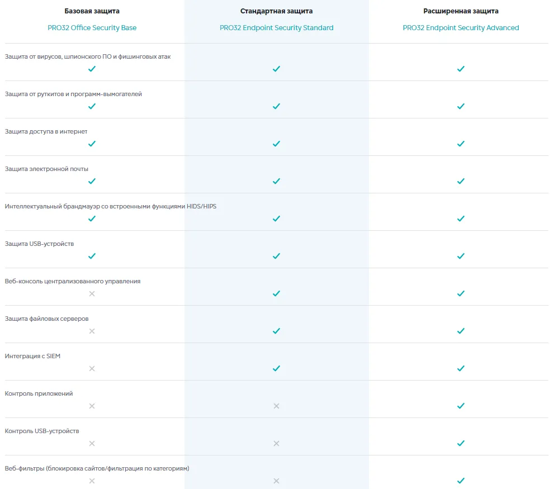Click Standard cross for application control row
Screen dimensions: 554x489
click(276, 406)
